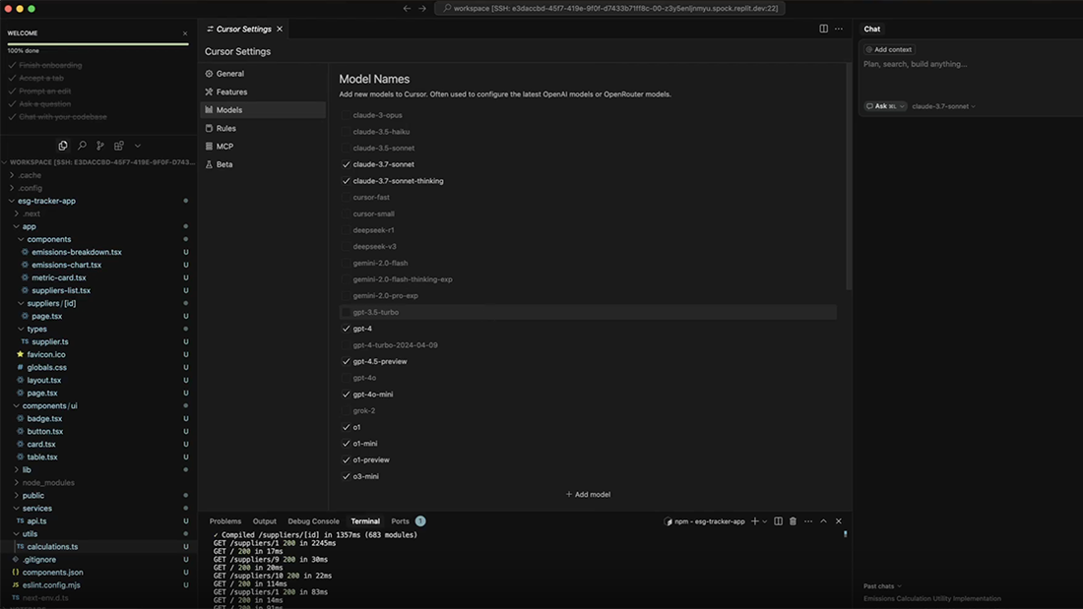
Task: Click the 100% done onboarding progress bar
Action: (97, 44)
